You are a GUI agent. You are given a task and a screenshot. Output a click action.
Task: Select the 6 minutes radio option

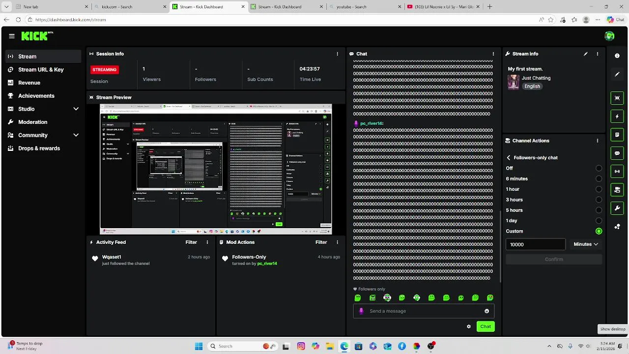tap(599, 178)
